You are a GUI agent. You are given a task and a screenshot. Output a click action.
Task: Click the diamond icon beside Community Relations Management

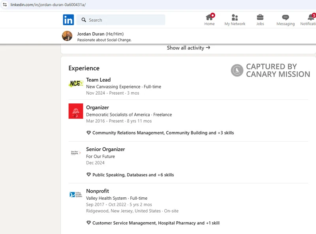tap(88, 133)
